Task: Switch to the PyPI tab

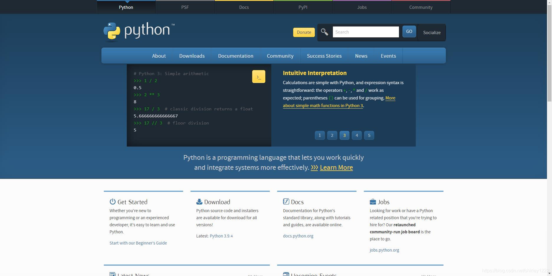Action: pos(303,7)
